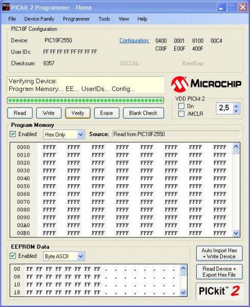Click the green progress bar
This screenshot has height=307, width=250.
point(85,100)
